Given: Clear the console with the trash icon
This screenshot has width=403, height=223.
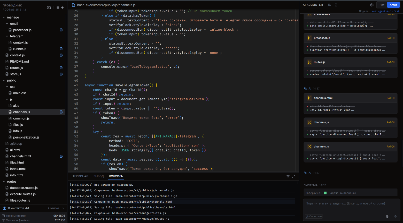Looking at the screenshot, I should click(288, 176).
